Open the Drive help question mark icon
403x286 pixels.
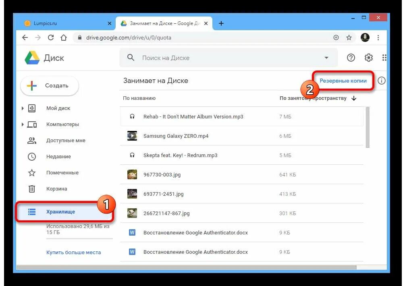351,58
